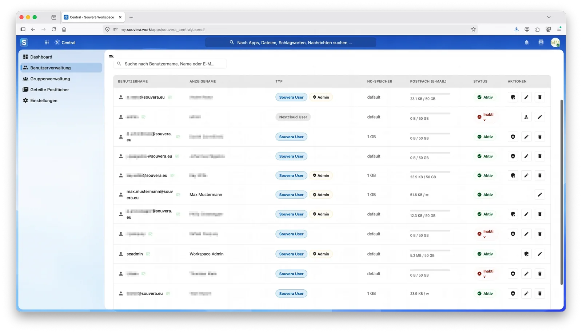Image resolution: width=582 pixels, height=333 pixels.
Task: Open the browser application menu
Action: point(559,29)
